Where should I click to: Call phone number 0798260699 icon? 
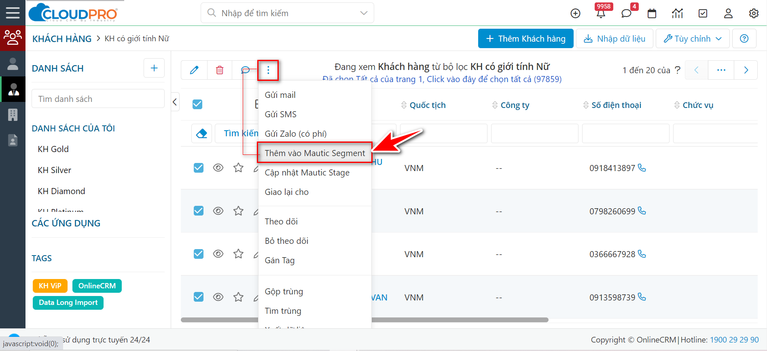tap(642, 211)
